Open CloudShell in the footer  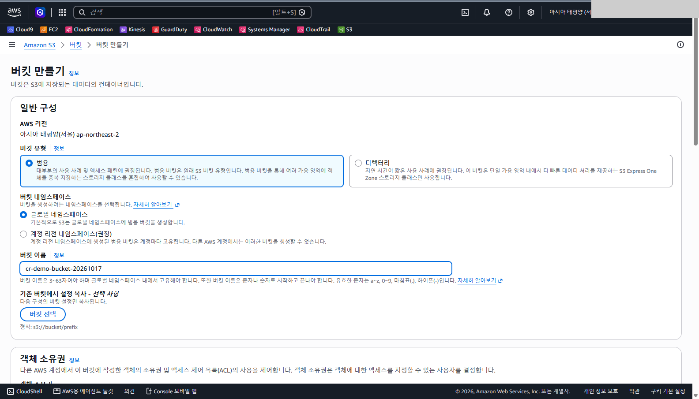coord(25,392)
